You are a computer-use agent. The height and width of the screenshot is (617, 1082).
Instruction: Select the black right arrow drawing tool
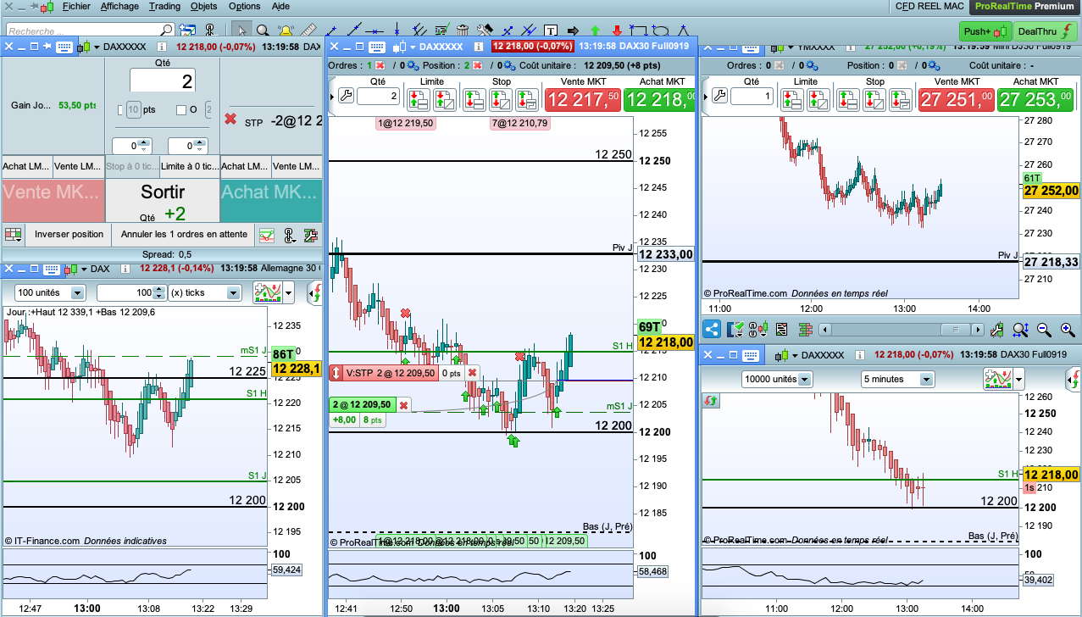tap(573, 31)
